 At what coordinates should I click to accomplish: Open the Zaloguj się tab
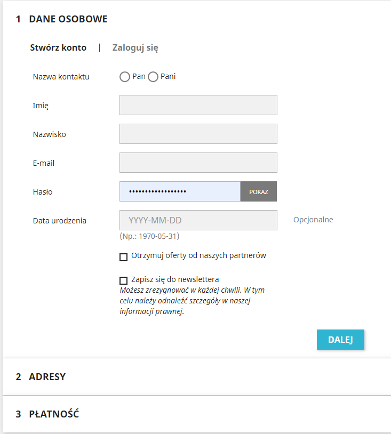click(x=135, y=47)
